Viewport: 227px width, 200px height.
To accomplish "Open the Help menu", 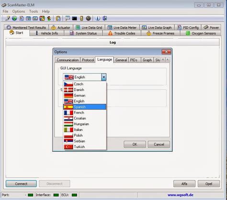I will pos(45,11).
